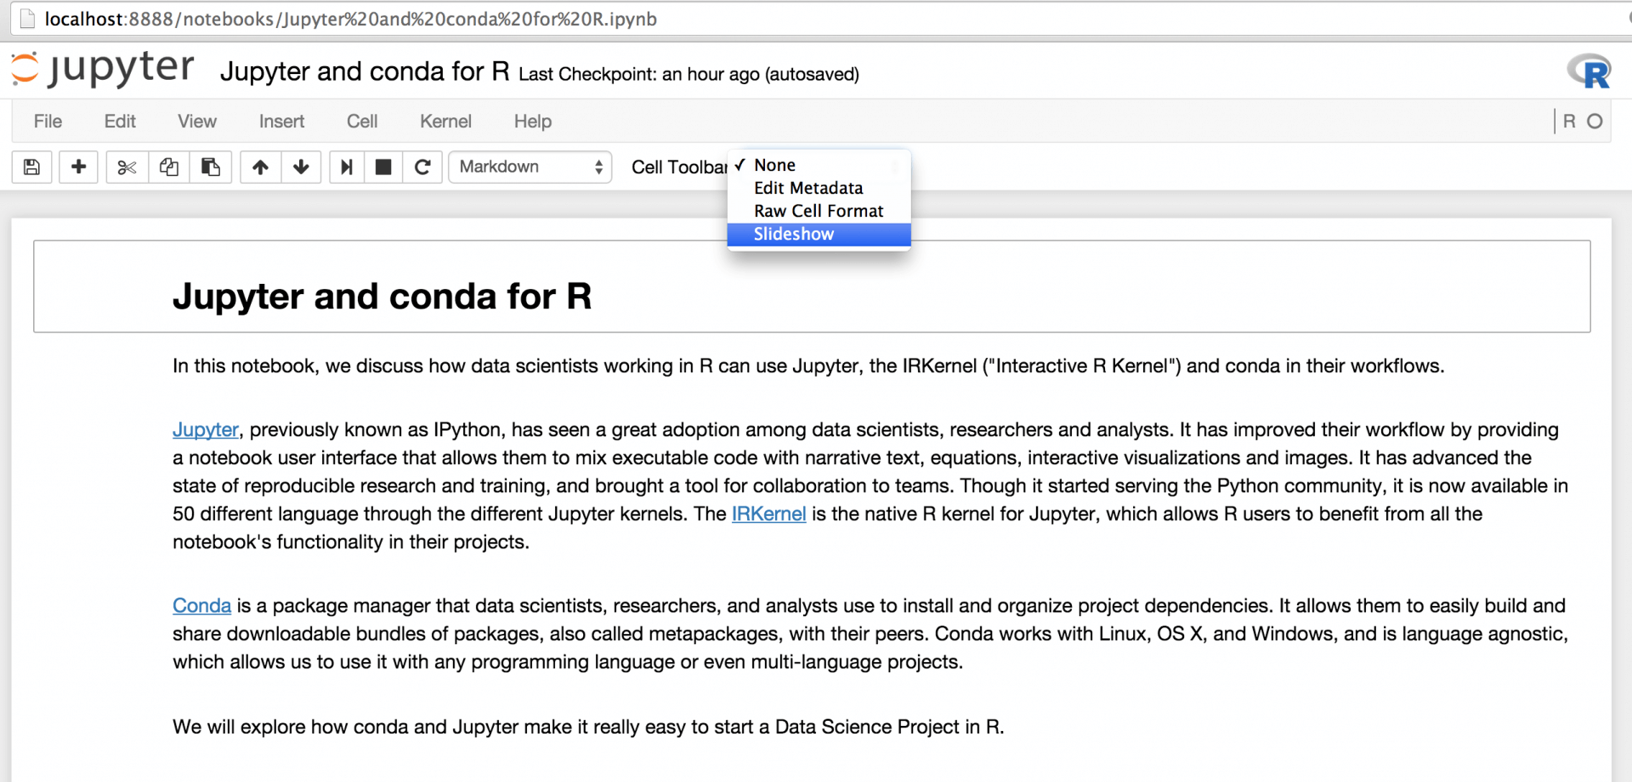Paste cells below icon
Image resolution: width=1632 pixels, height=782 pixels.
211,167
